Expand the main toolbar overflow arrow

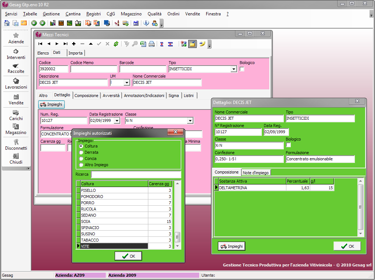[x=161, y=24]
